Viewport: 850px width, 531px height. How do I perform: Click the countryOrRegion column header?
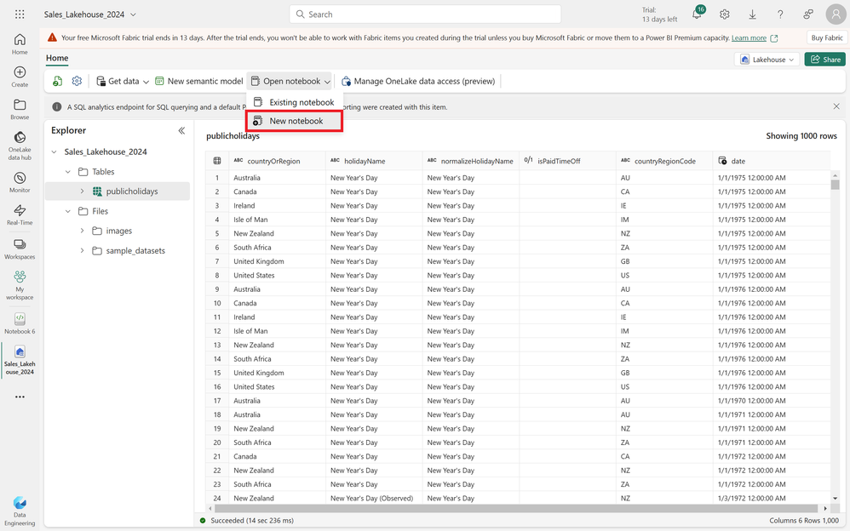pyautogui.click(x=277, y=161)
